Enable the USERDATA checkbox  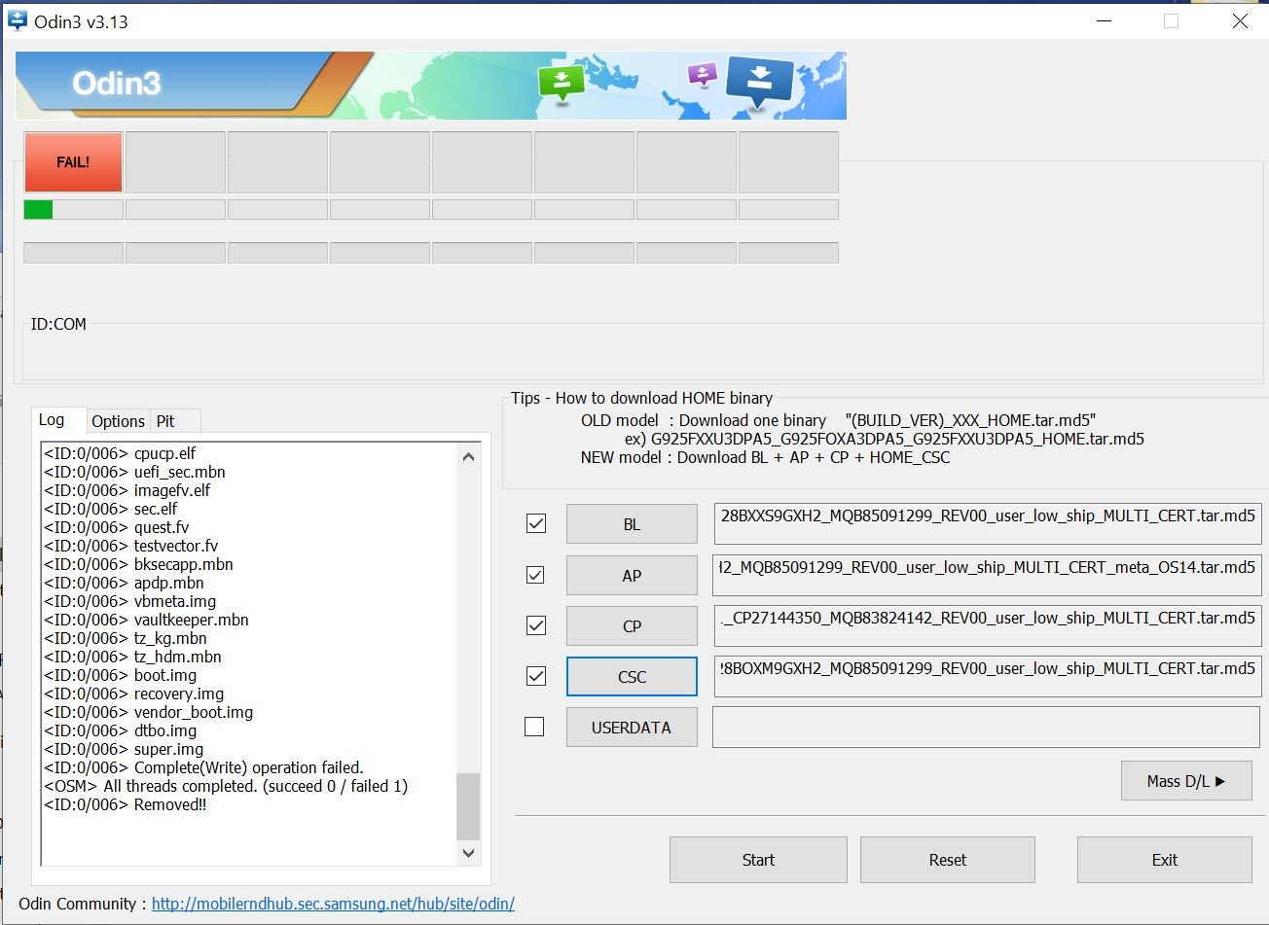coord(535,727)
